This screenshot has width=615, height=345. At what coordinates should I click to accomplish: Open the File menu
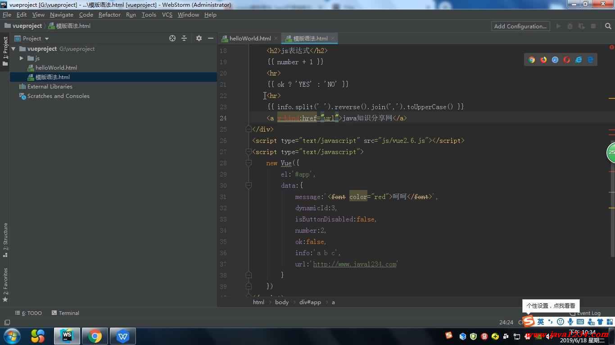click(7, 15)
